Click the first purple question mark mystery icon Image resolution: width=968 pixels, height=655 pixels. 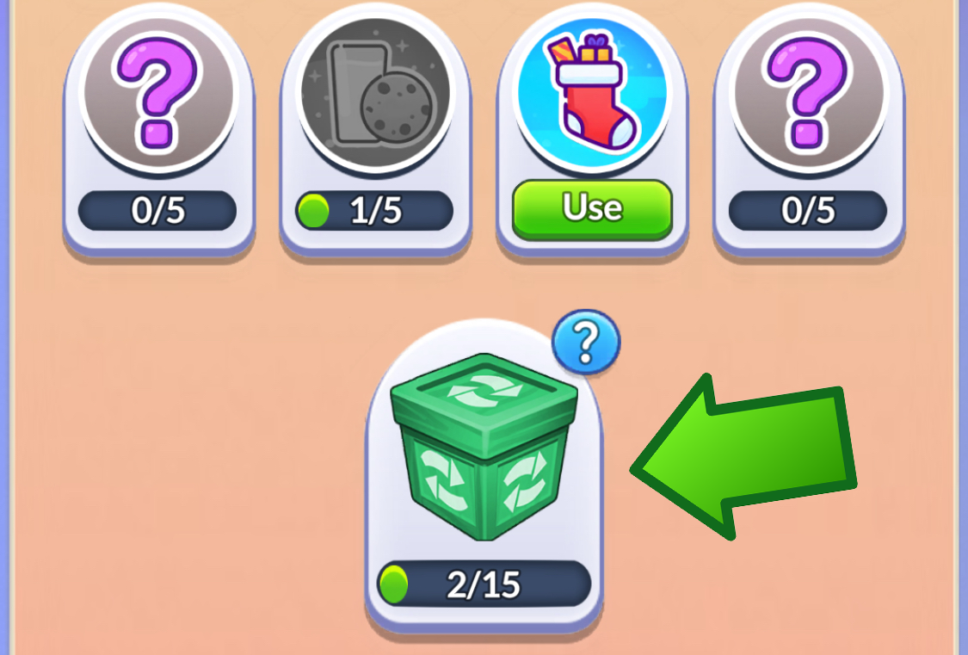pyautogui.click(x=158, y=94)
